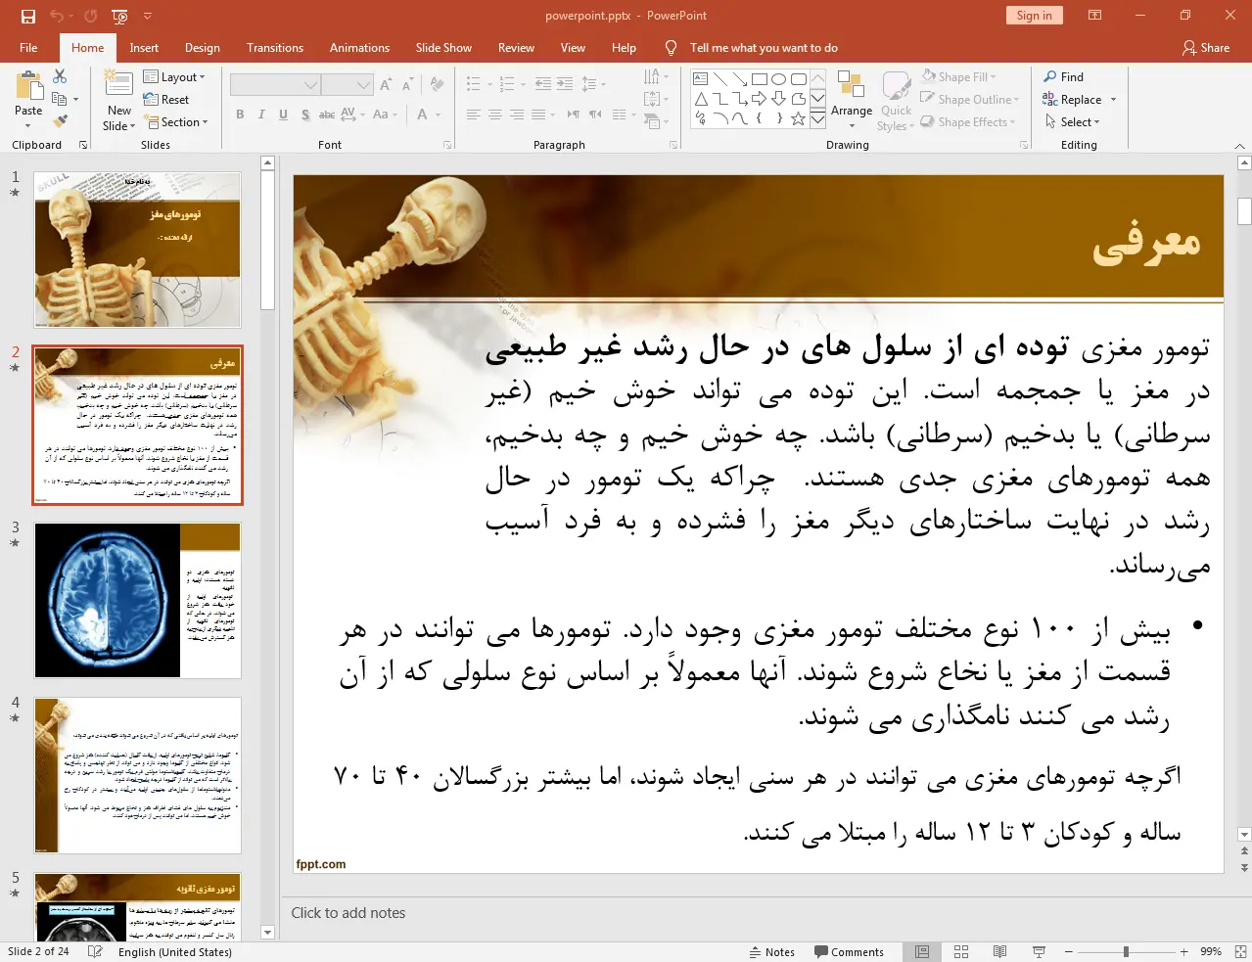Pick the star shape in the gallery

click(798, 118)
